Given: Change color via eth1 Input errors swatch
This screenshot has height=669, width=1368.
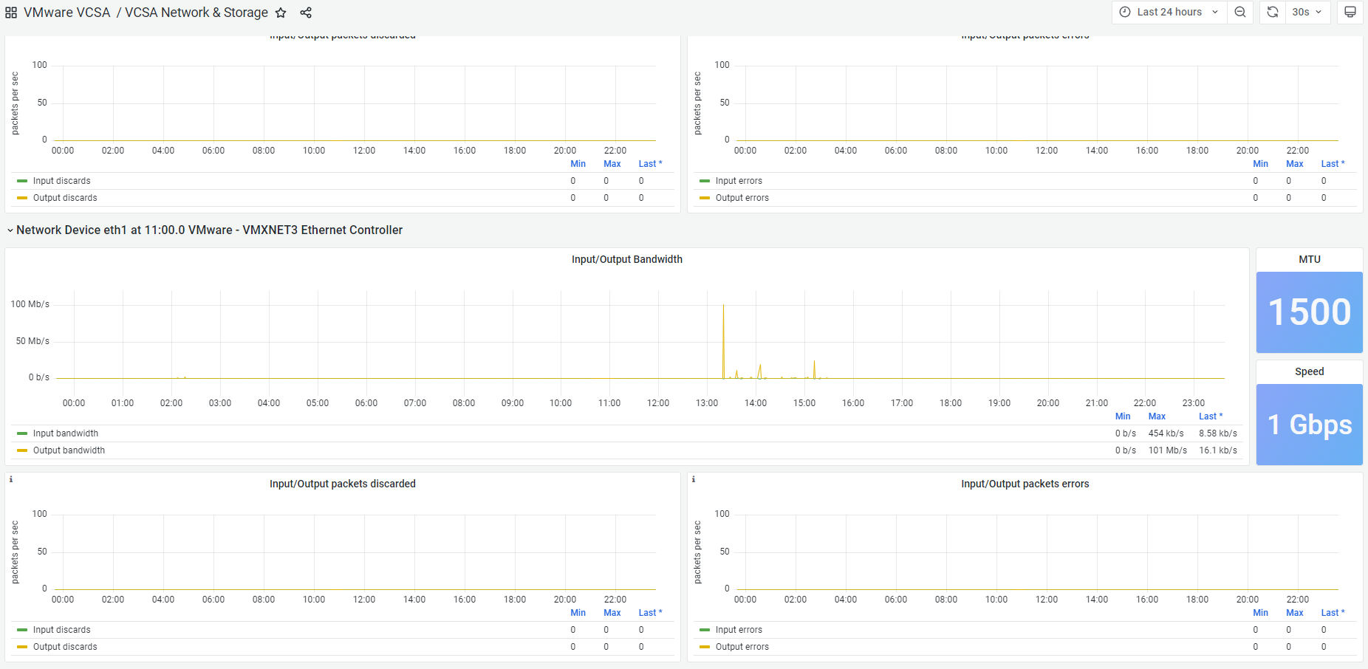Looking at the screenshot, I should [705, 630].
